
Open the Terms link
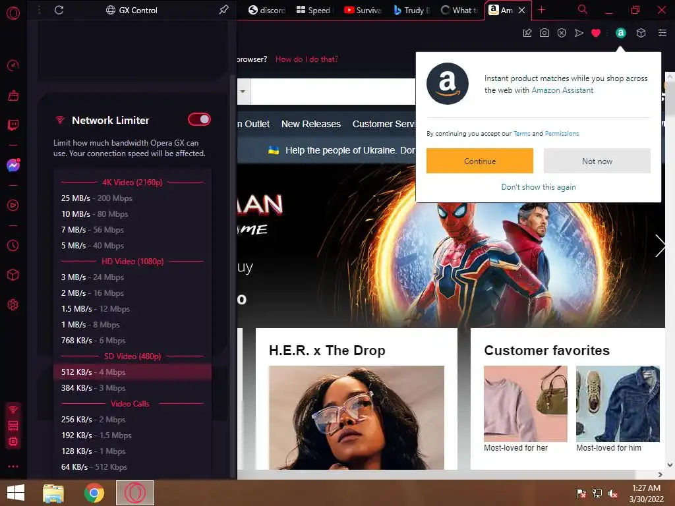pyautogui.click(x=522, y=133)
